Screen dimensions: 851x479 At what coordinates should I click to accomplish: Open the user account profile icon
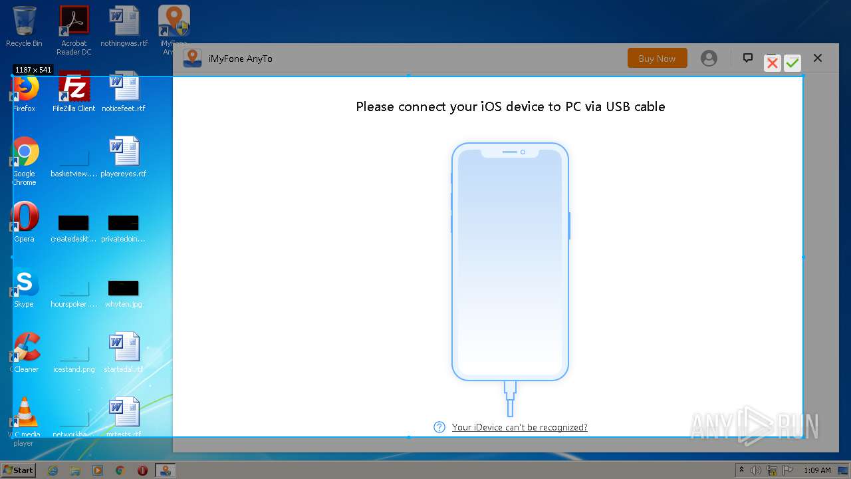click(x=709, y=59)
